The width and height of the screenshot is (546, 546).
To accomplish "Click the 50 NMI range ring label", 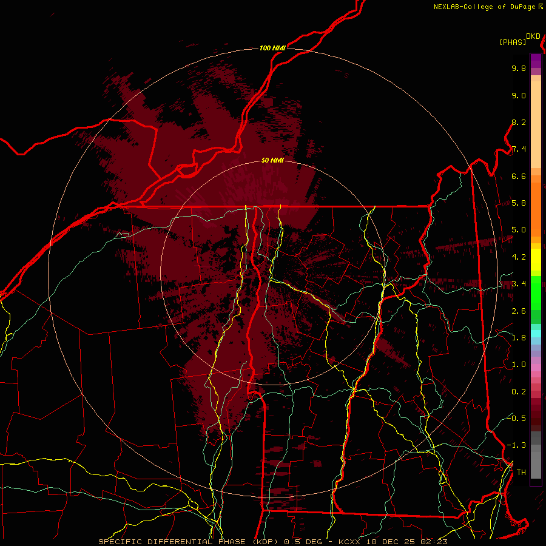I will click(272, 160).
